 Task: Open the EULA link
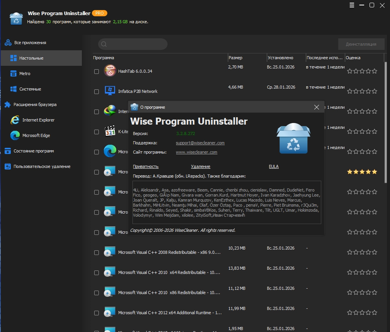pos(274,166)
